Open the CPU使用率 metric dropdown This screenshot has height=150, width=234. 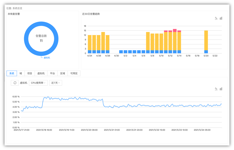point(38,83)
